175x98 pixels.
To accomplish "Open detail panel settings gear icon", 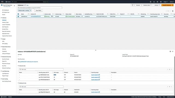I will (170, 51).
